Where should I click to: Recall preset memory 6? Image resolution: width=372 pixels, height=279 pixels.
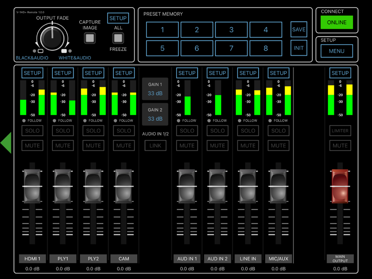tap(197, 48)
